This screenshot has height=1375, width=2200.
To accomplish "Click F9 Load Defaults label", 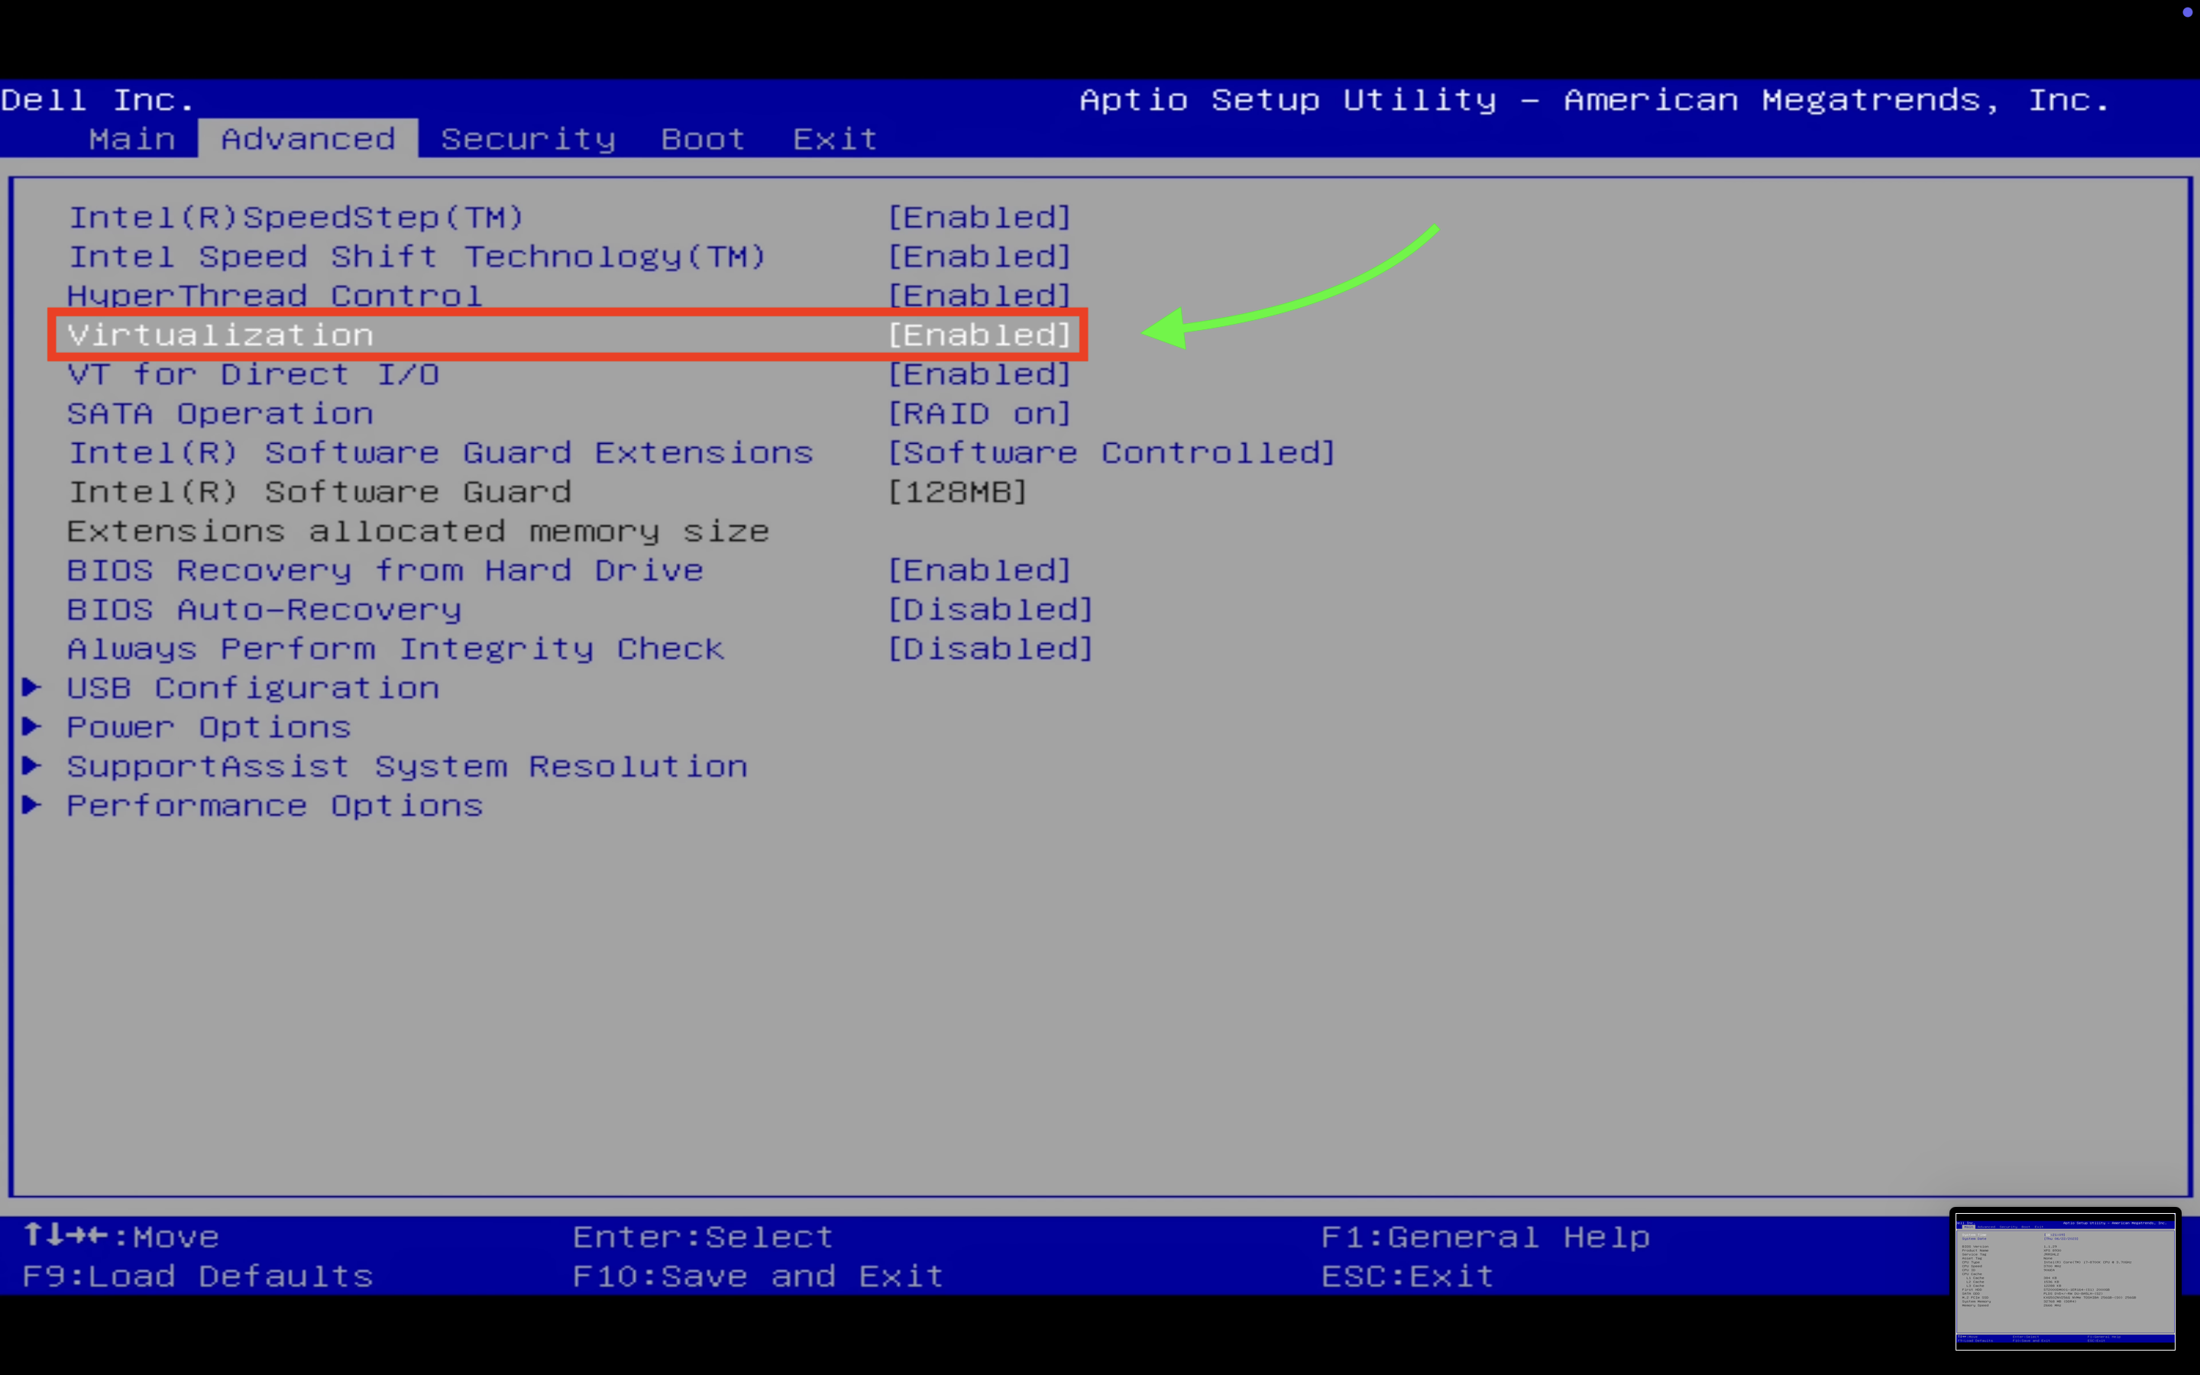I will [x=197, y=1276].
